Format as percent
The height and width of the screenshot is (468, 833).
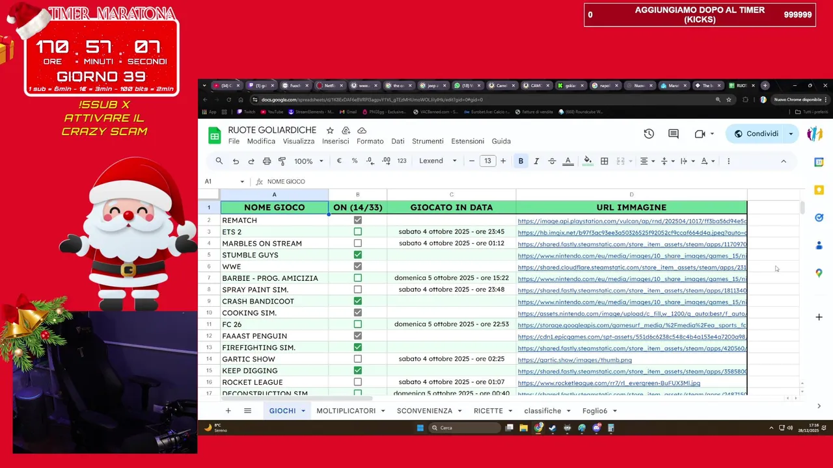[355, 161]
